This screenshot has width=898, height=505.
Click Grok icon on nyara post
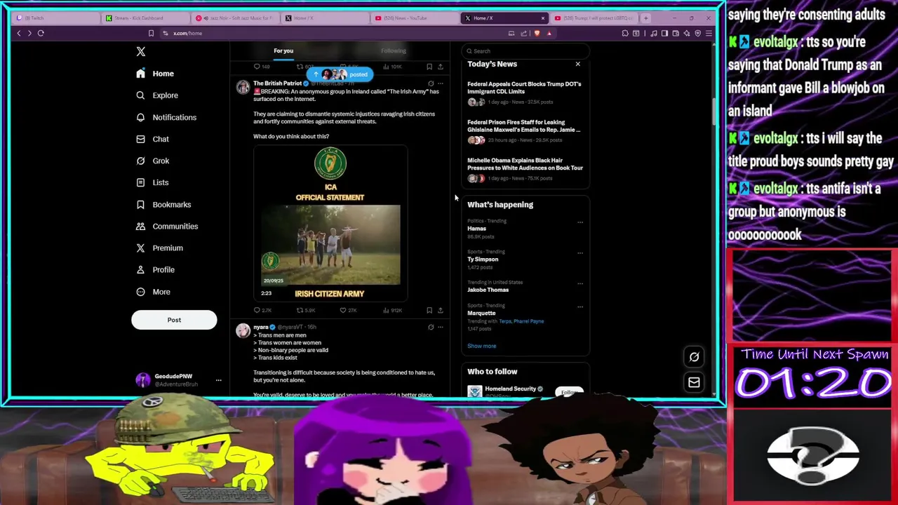pyautogui.click(x=431, y=327)
